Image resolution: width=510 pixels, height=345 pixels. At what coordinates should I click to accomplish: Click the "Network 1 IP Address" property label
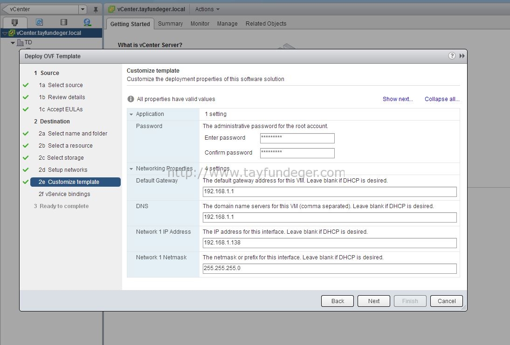pos(163,231)
